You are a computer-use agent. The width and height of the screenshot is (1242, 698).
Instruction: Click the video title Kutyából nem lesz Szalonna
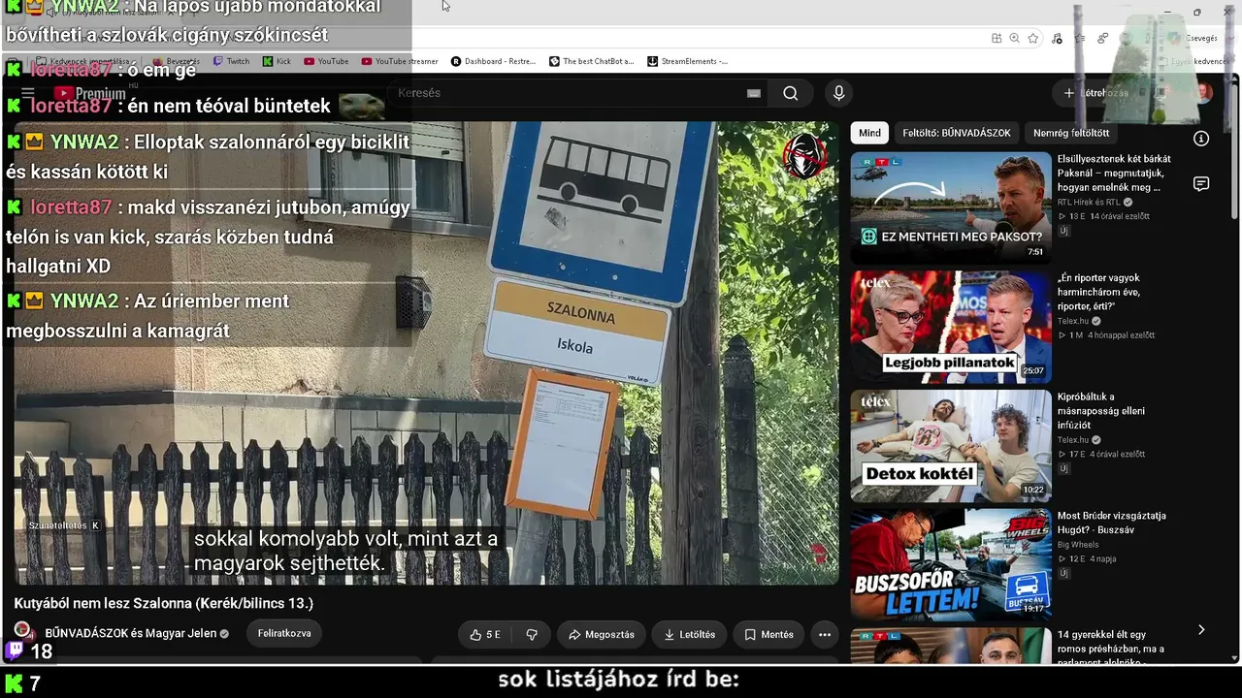point(164,603)
